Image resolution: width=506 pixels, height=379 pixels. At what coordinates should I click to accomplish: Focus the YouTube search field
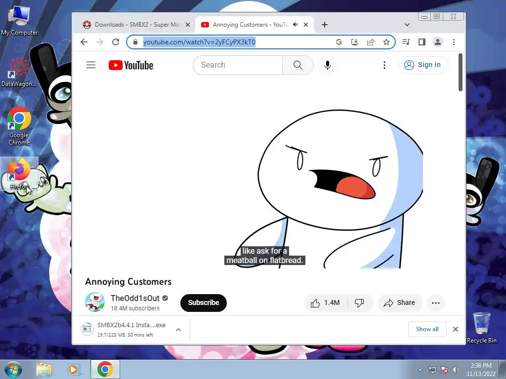tap(238, 65)
